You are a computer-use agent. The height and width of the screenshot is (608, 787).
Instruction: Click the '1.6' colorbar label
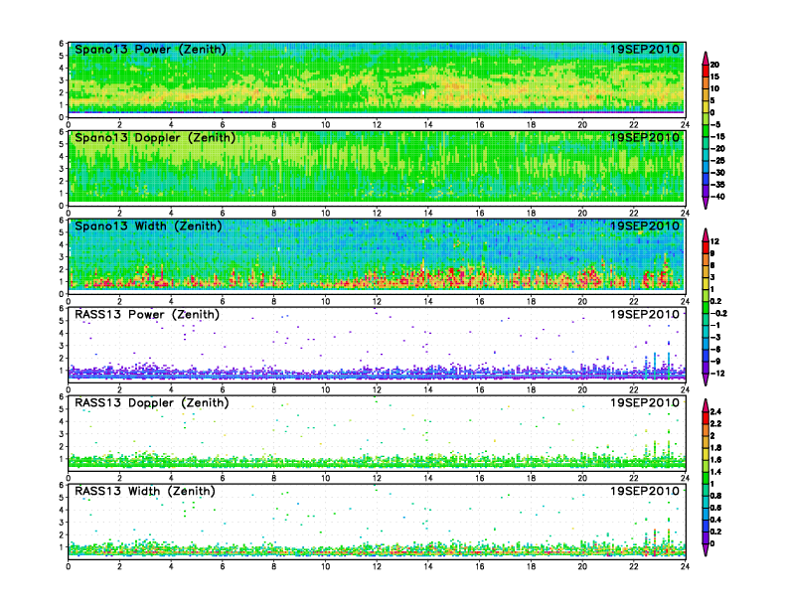(x=715, y=460)
